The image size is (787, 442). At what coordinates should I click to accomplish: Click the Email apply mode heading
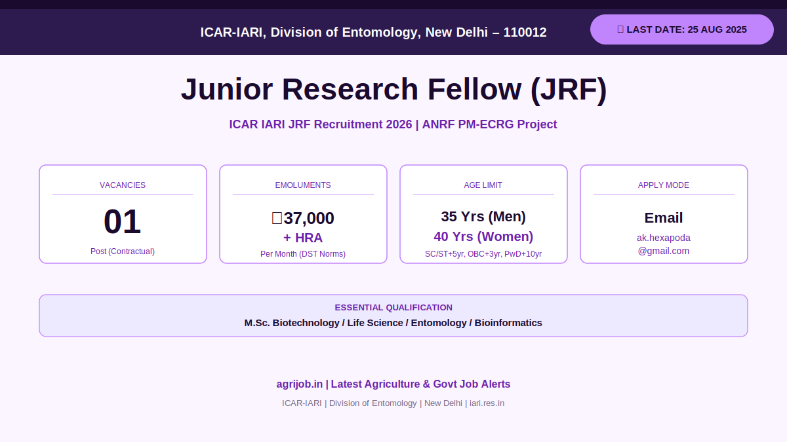click(664, 218)
